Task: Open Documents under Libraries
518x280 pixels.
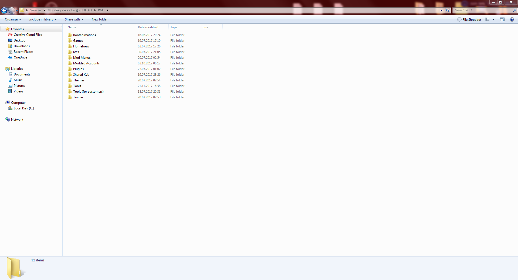Action: coord(22,74)
